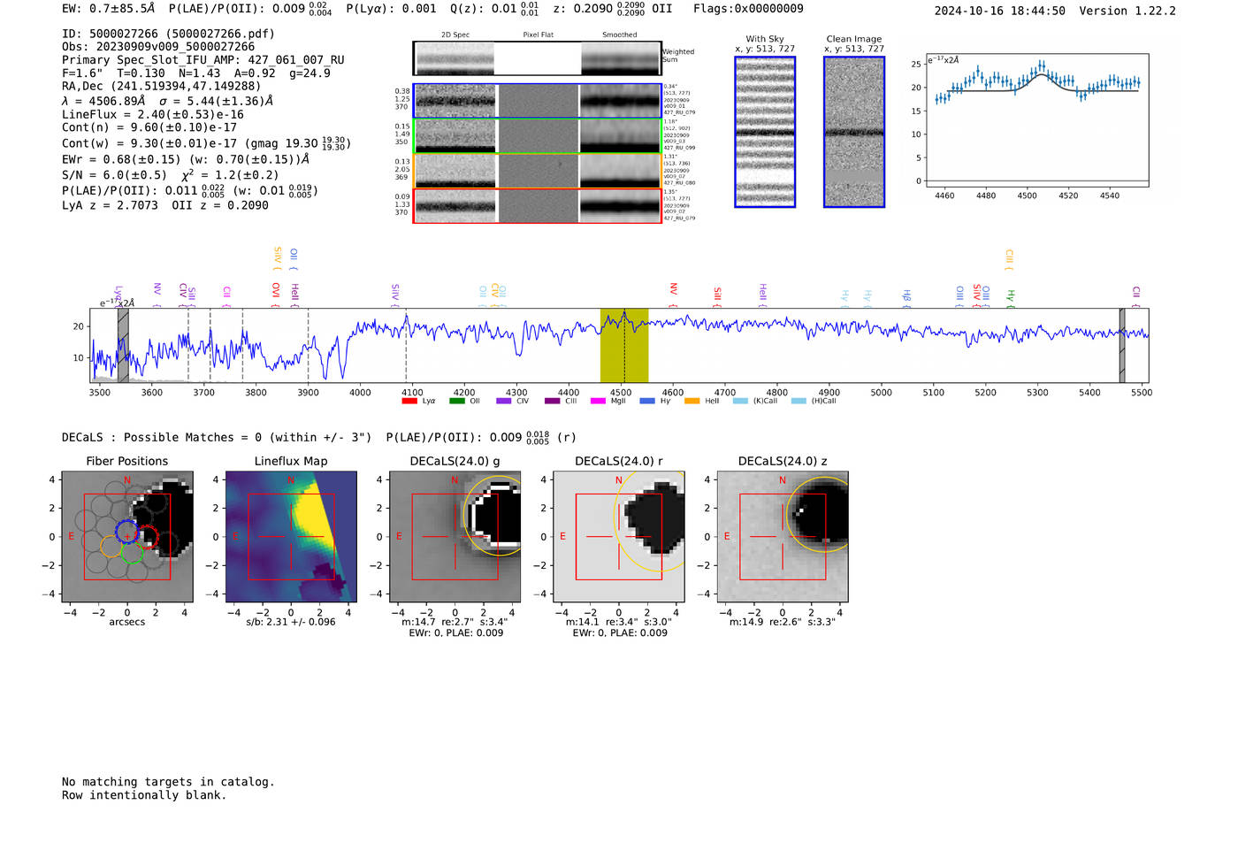Select the Clean Image cutout
The image size is (1238, 843).
tap(854, 132)
